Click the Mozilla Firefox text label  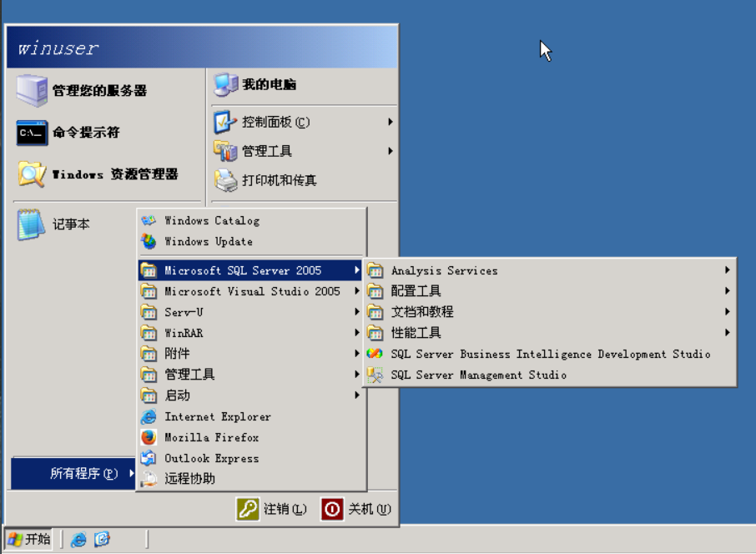tap(212, 437)
